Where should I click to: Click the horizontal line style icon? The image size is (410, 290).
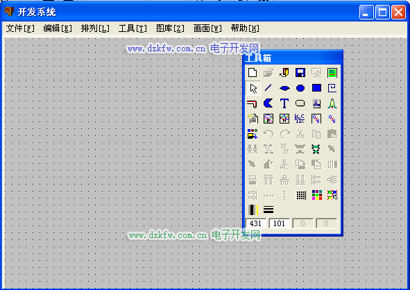268,210
